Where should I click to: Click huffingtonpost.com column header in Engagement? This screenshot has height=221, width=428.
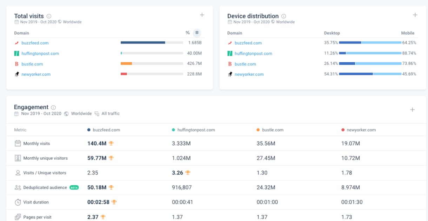pyautogui.click(x=193, y=130)
